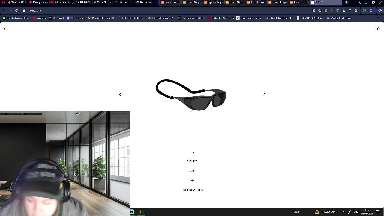The height and width of the screenshot is (216, 384).
Task: Open the Watch Marvel's Luk bookmark
Action: pos(280,18)
